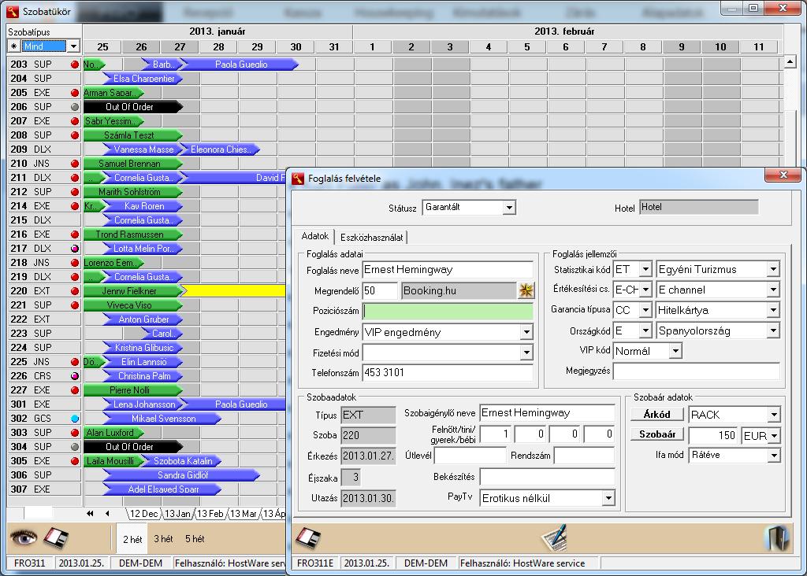Image resolution: width=807 pixels, height=576 pixels.
Task: Select the 13 Jan month tab
Action: click(177, 513)
